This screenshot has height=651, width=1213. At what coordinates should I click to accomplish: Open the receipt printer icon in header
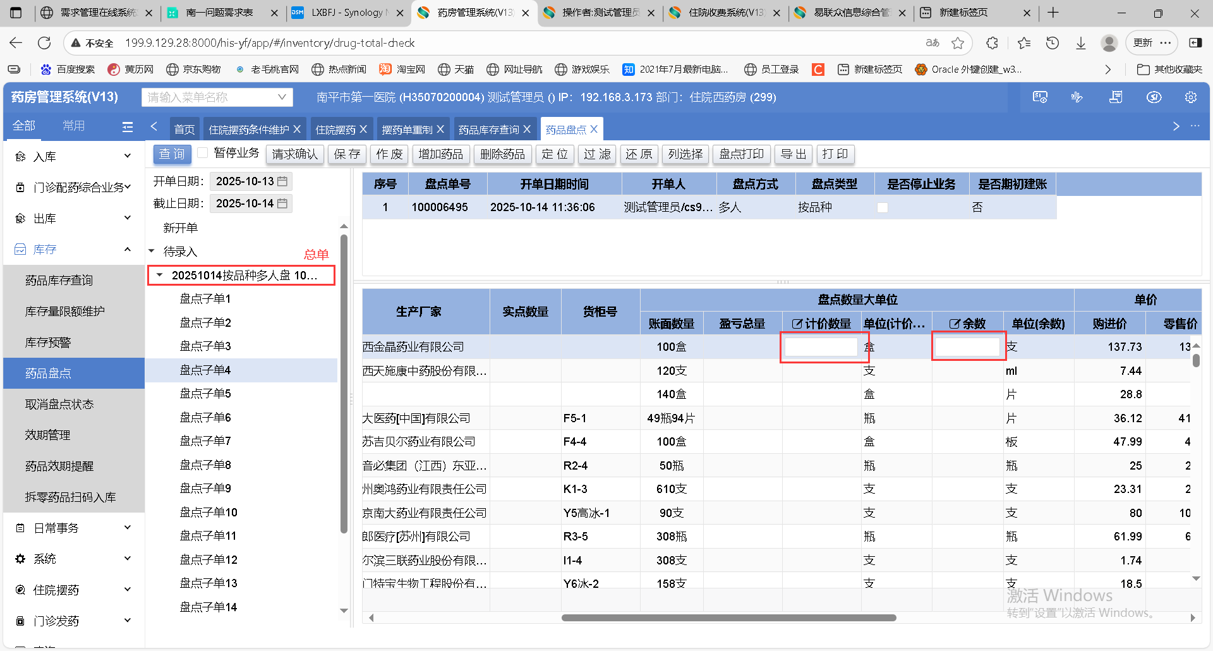1116,97
